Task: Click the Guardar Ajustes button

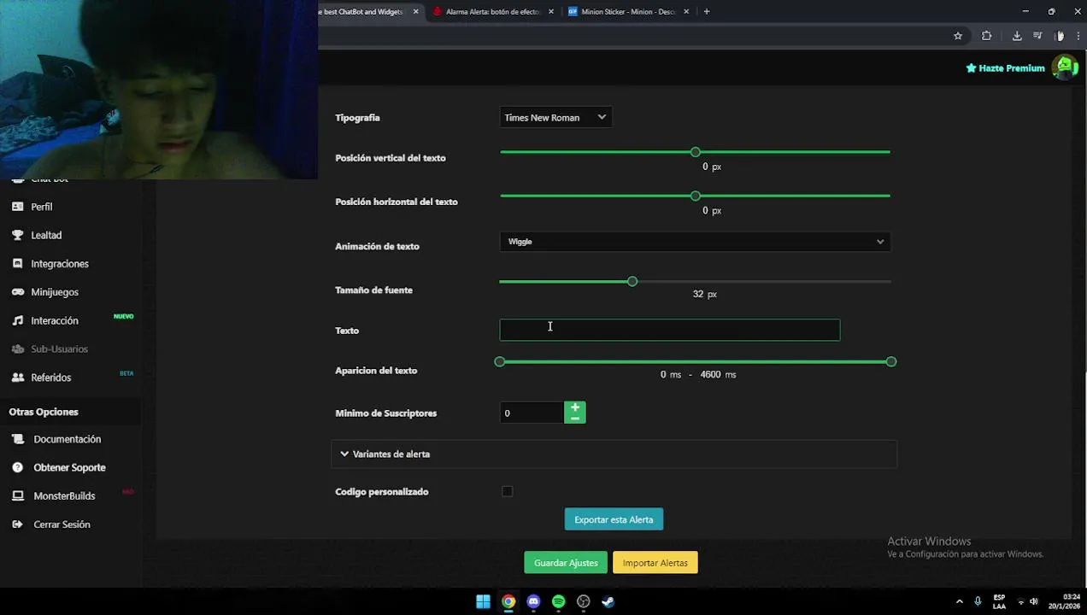Action: click(x=566, y=563)
